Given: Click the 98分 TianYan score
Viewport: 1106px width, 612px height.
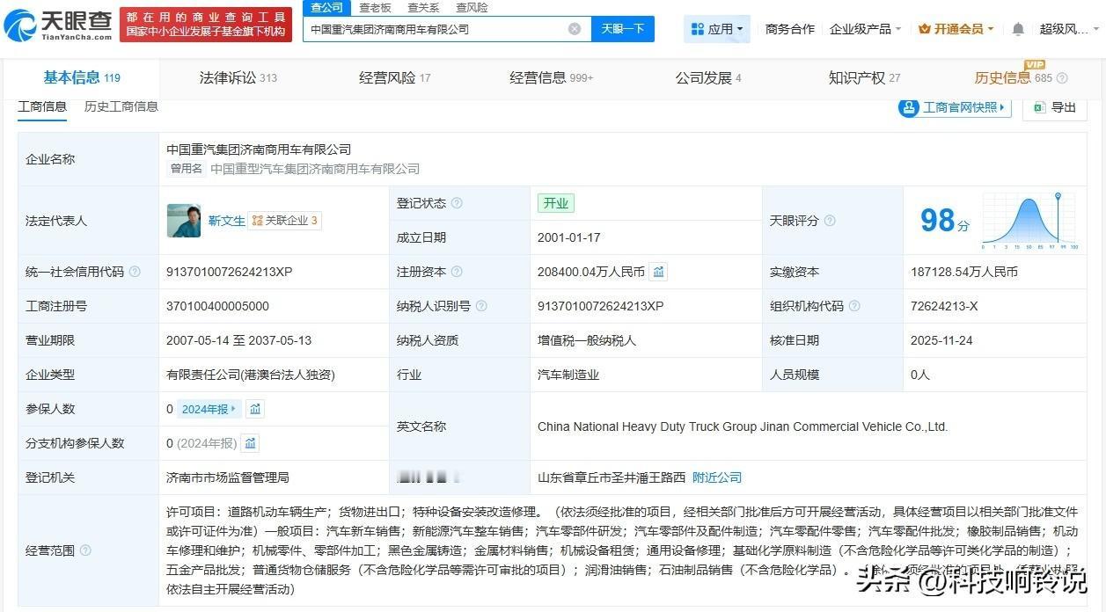Looking at the screenshot, I should pyautogui.click(x=944, y=221).
